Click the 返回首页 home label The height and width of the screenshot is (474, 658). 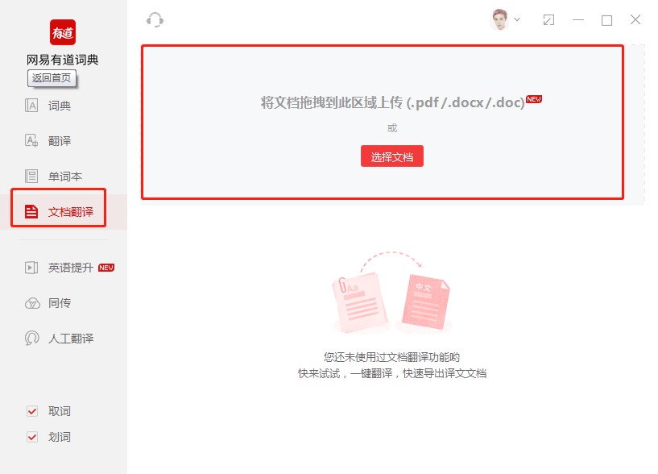point(53,78)
